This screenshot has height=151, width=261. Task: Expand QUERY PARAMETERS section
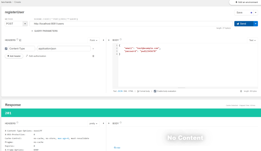(x=45, y=31)
